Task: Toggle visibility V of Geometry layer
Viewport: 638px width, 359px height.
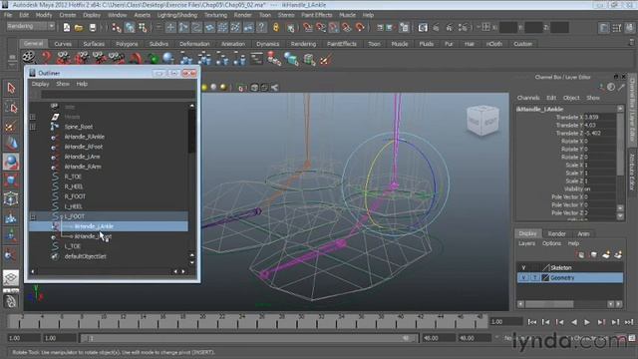Action: click(x=523, y=277)
